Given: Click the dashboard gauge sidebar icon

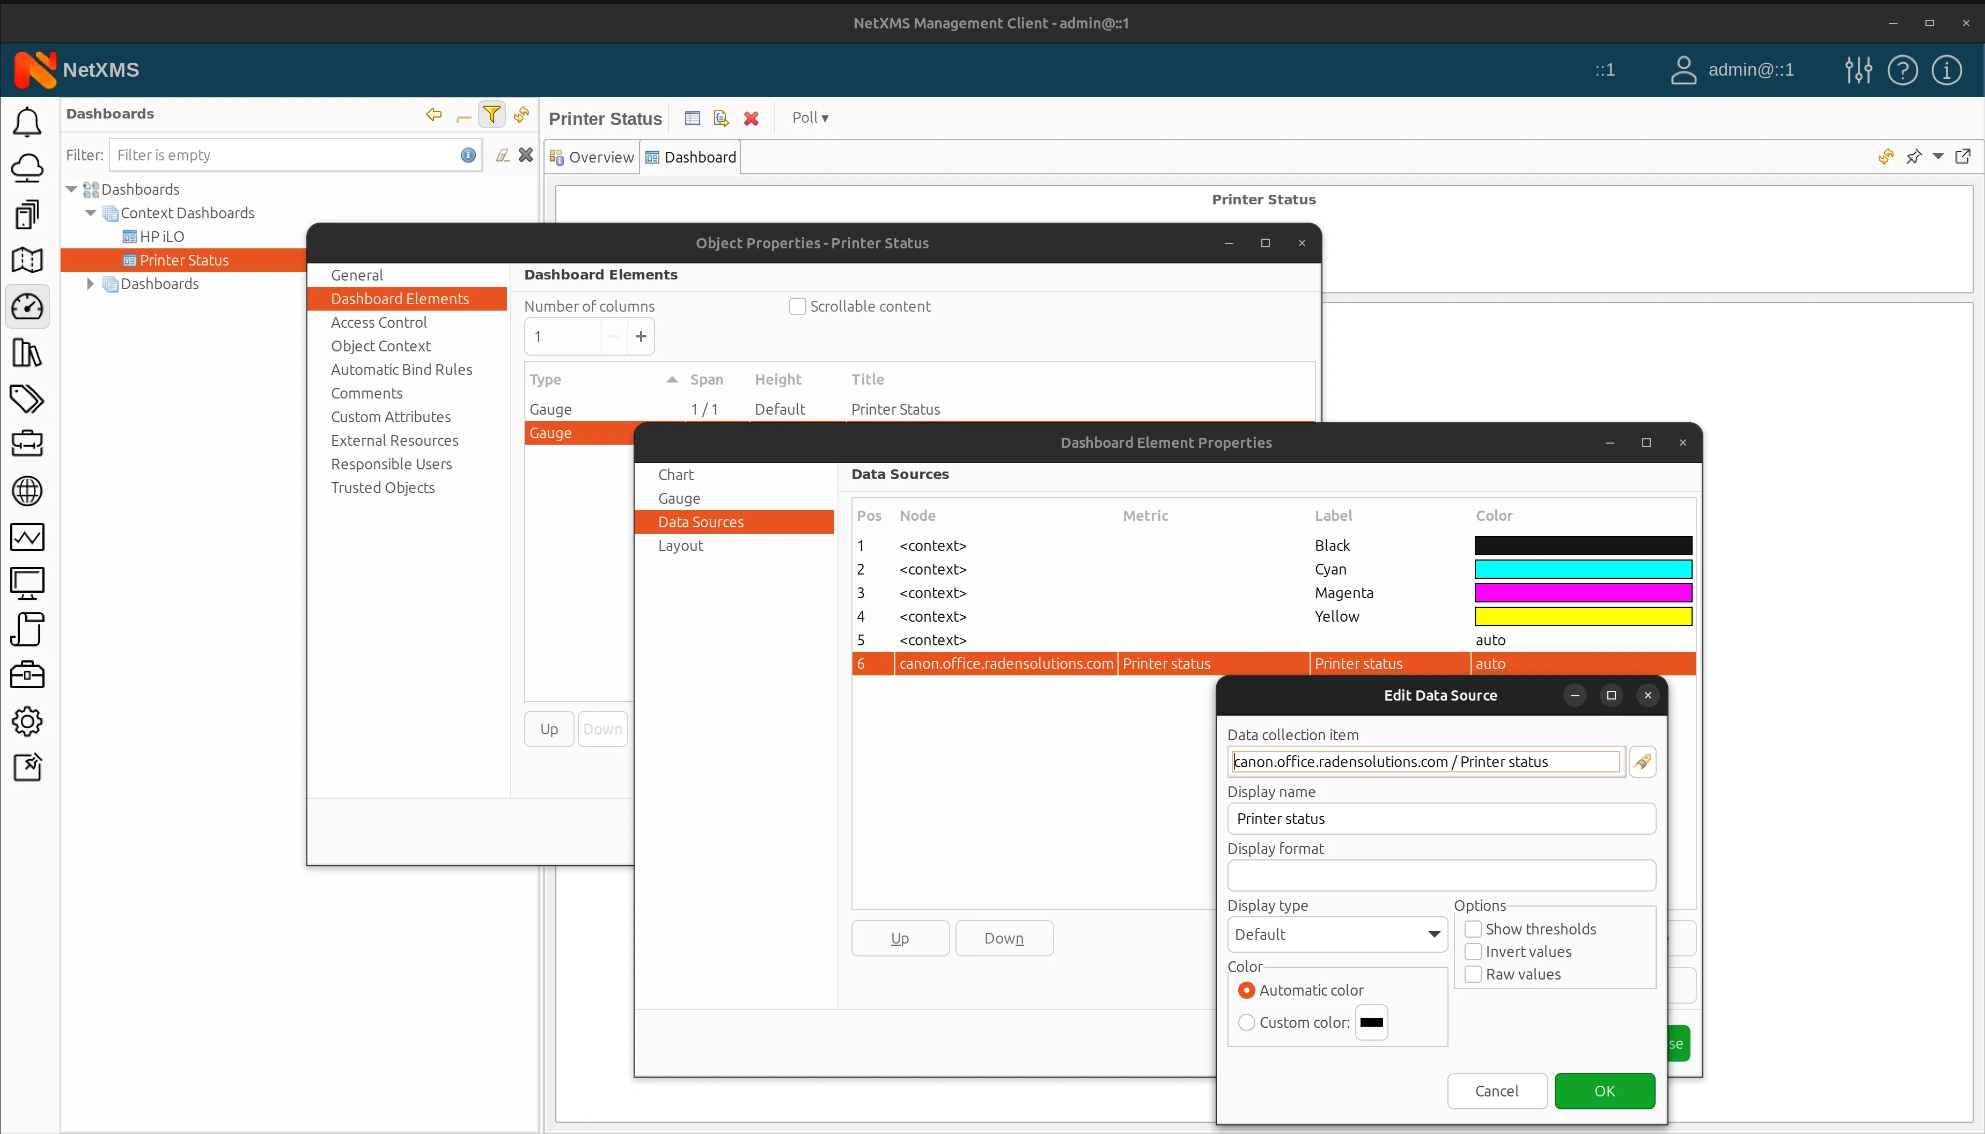Looking at the screenshot, I should coord(27,307).
